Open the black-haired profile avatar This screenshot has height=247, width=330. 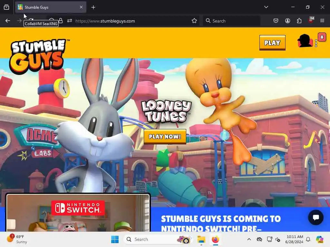click(x=305, y=41)
